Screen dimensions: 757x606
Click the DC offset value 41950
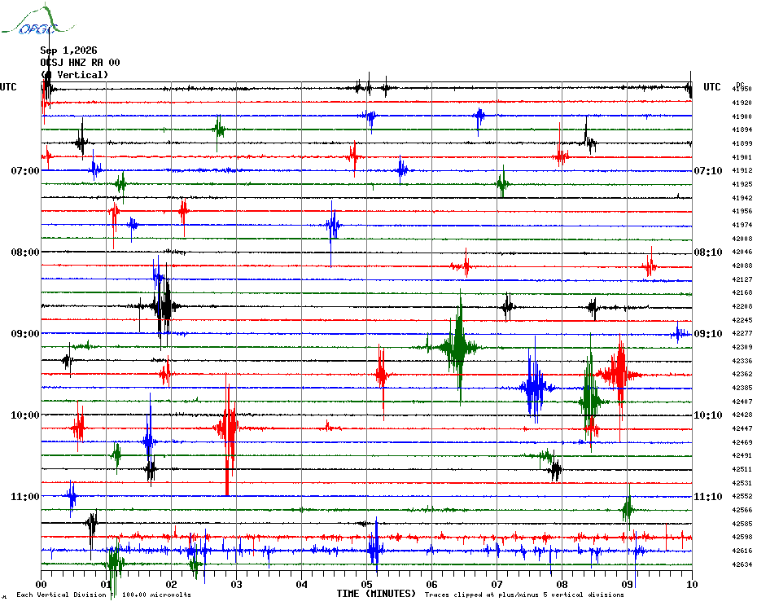tap(742, 89)
